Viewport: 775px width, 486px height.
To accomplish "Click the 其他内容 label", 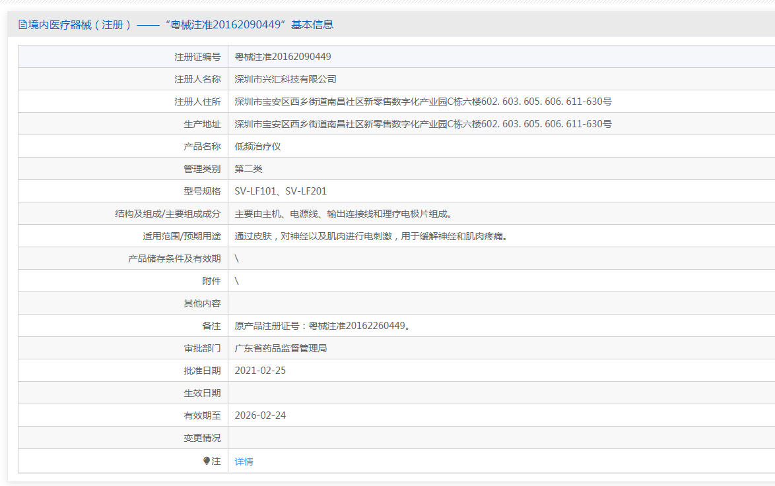I will (202, 303).
